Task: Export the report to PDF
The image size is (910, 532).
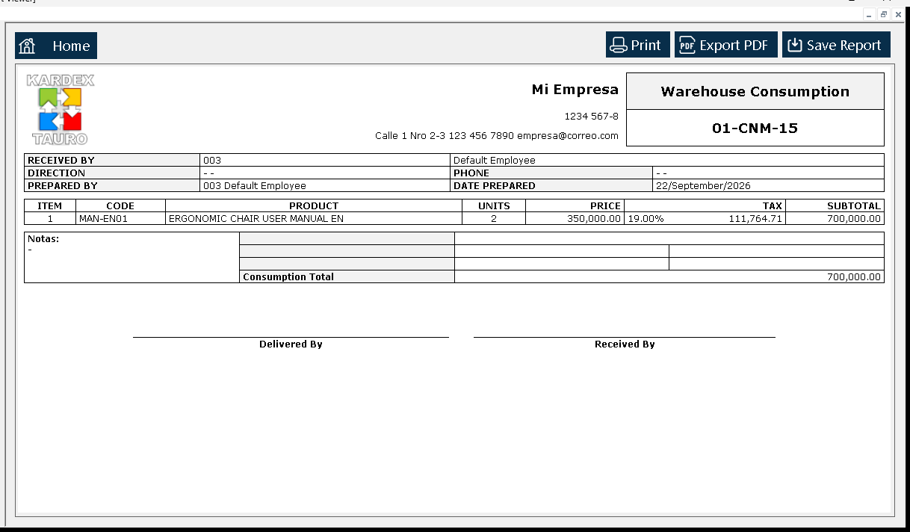Action: (x=726, y=45)
